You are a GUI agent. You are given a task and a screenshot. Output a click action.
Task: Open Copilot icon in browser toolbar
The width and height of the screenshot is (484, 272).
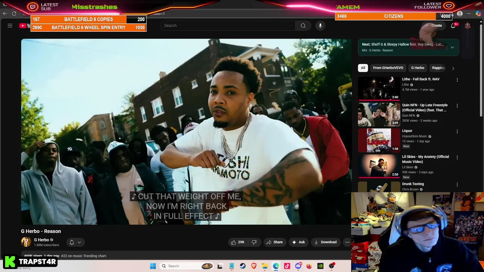[x=478, y=14]
